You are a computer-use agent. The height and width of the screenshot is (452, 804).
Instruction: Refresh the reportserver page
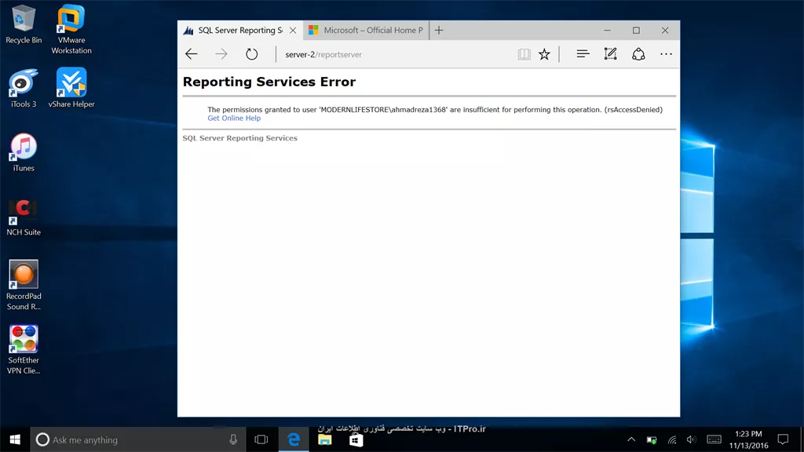pos(251,54)
